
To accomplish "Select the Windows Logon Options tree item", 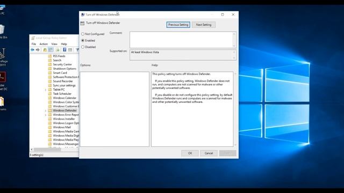I will pyautogui.click(x=66, y=123).
